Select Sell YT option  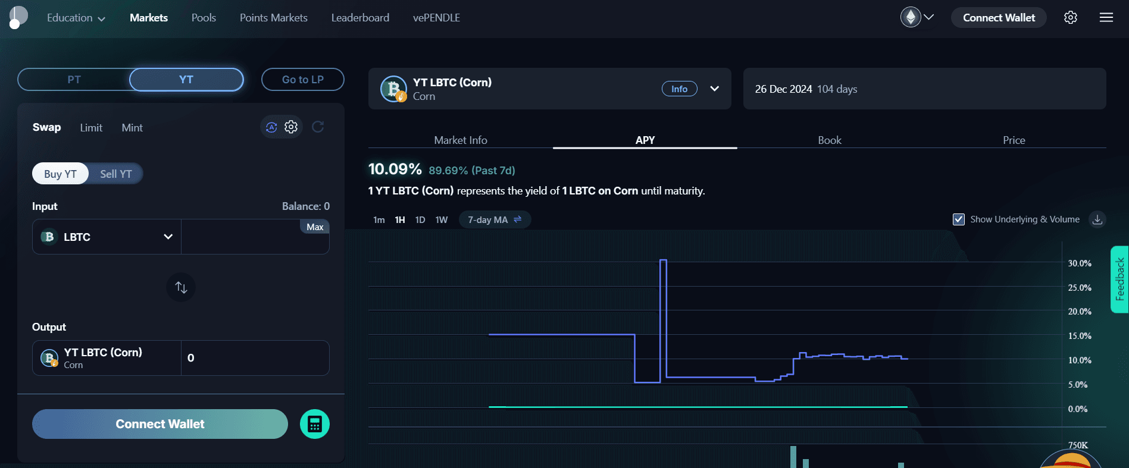pos(115,174)
